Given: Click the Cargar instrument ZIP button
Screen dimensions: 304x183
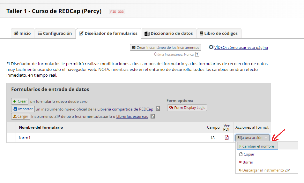Looking at the screenshot, I should (x=20, y=117).
